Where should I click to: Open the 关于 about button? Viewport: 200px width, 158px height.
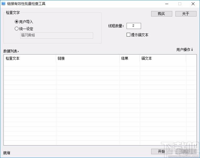click(186, 14)
